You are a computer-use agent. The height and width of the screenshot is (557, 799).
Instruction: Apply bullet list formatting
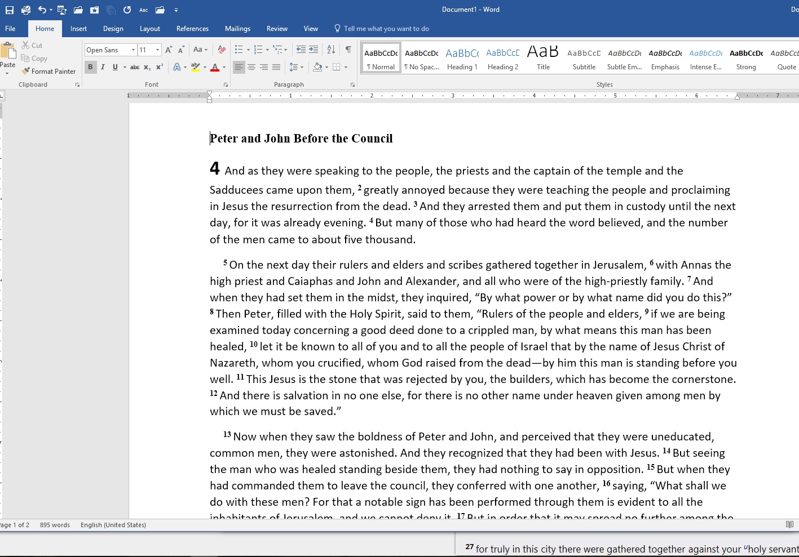click(x=239, y=50)
